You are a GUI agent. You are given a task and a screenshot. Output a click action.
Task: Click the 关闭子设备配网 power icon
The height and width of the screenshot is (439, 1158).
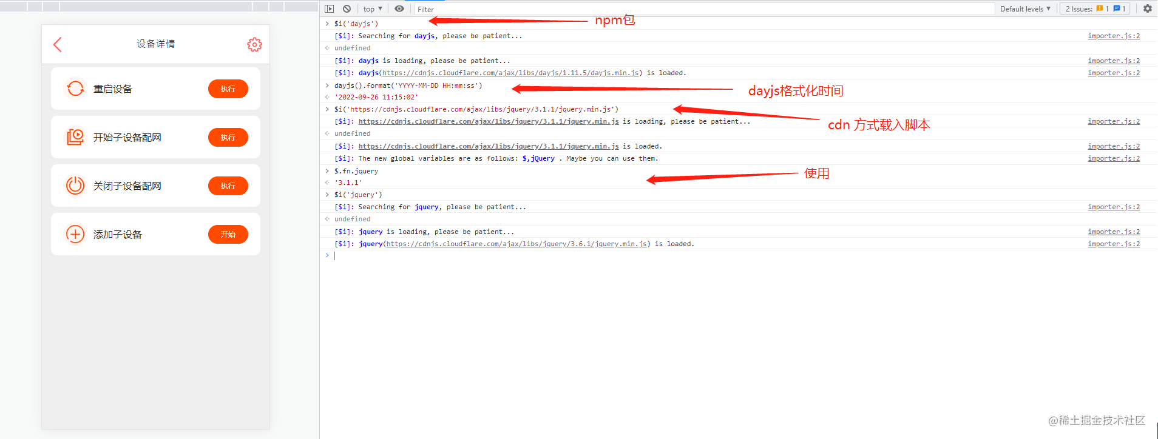[75, 186]
